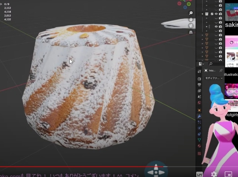Open Output properties printer icon tab

point(199,85)
